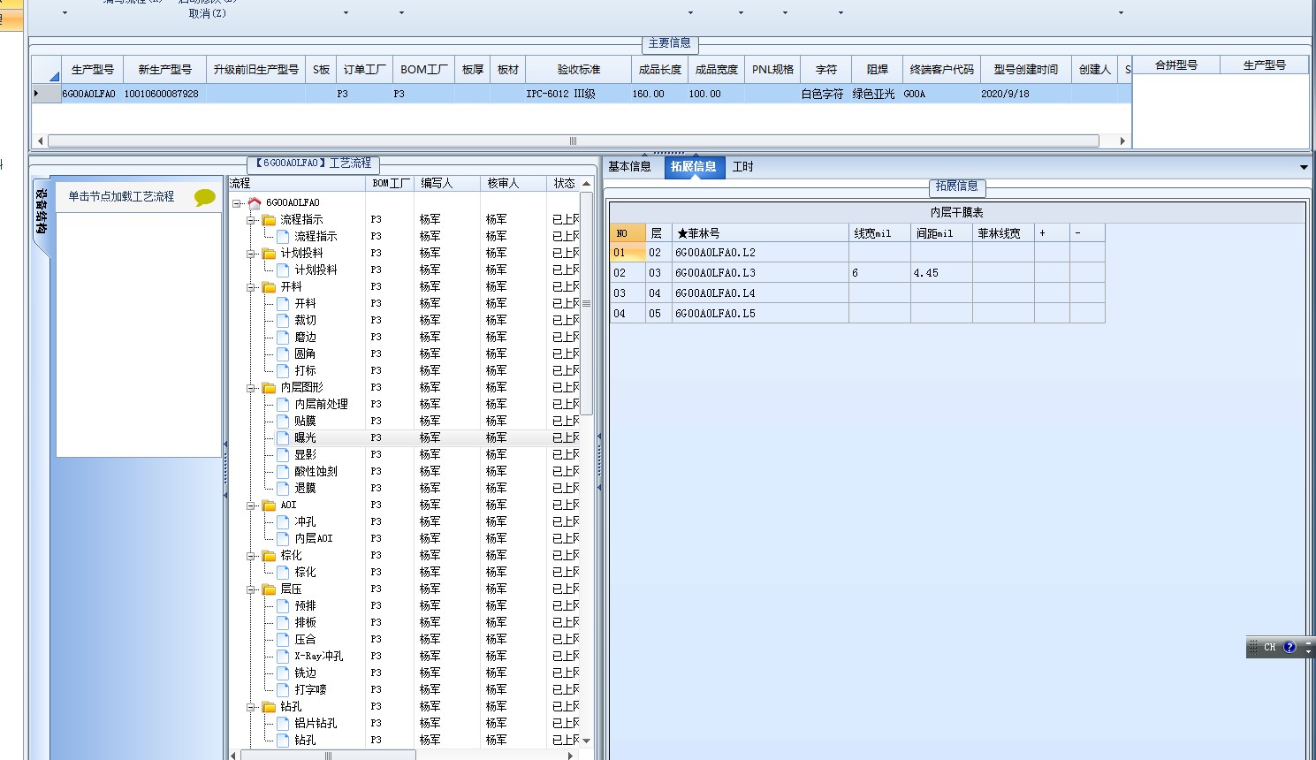Click the document icon beside 显影
The width and height of the screenshot is (1316, 760).
pos(283,454)
